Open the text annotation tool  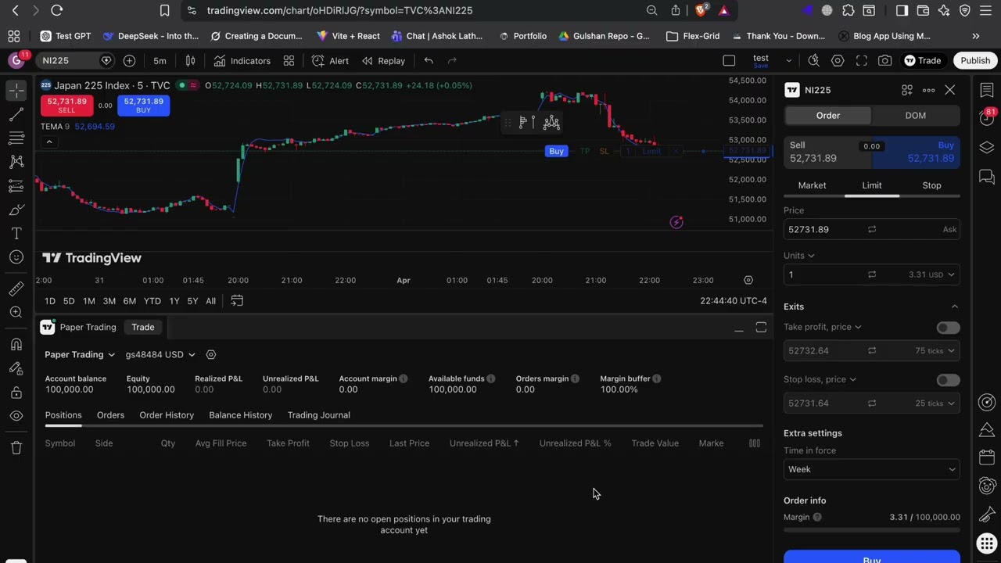(16, 234)
